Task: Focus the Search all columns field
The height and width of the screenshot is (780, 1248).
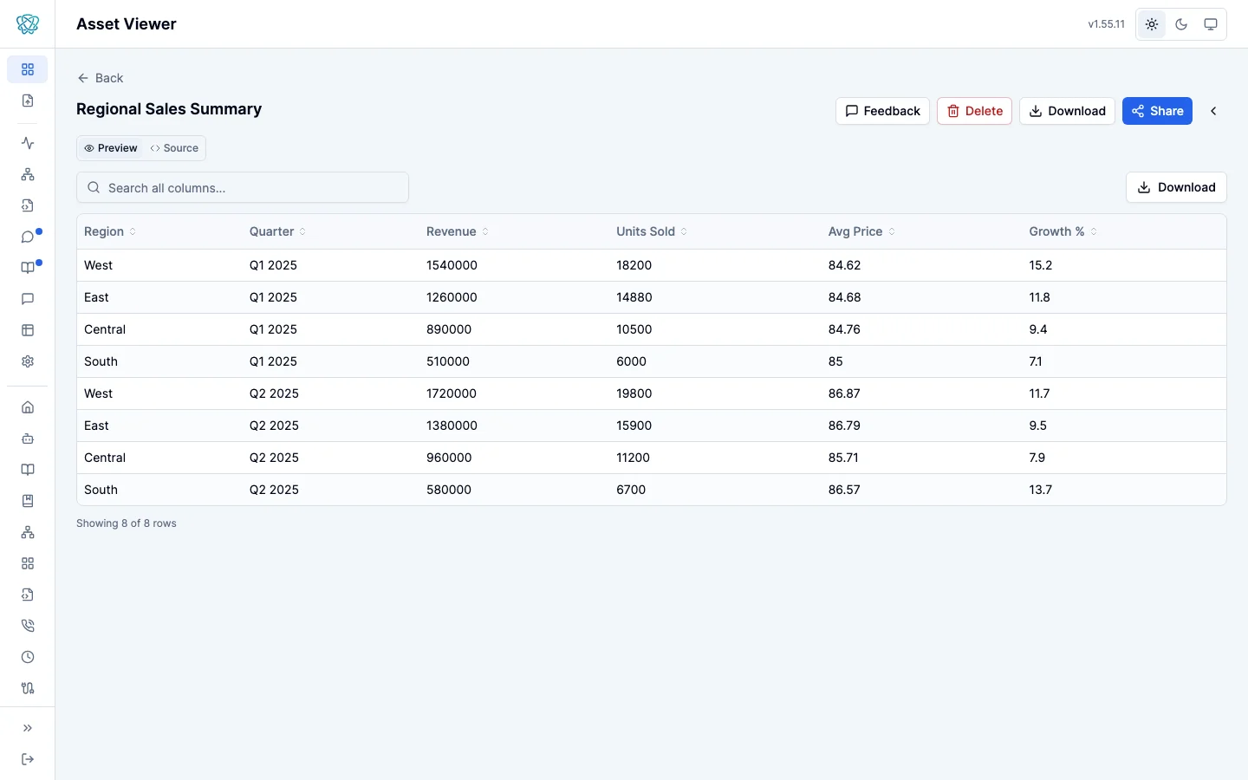Action: click(243, 187)
